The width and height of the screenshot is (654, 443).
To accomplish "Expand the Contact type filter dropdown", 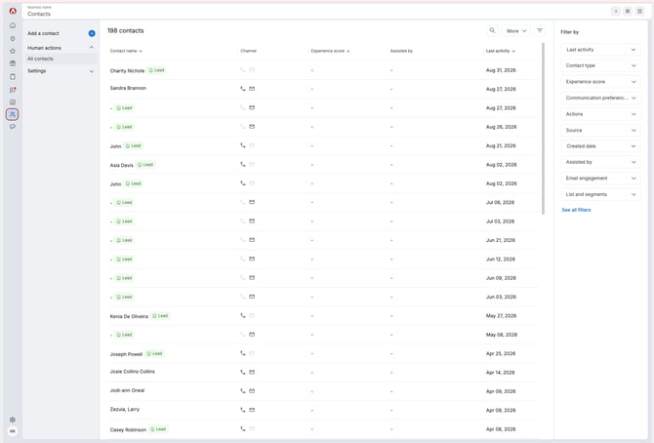I will point(600,65).
